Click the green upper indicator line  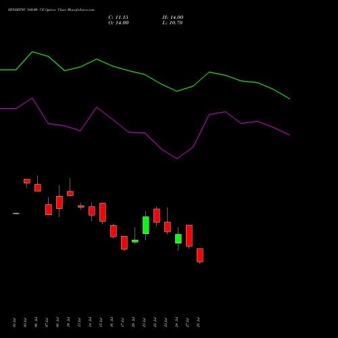click(145, 74)
